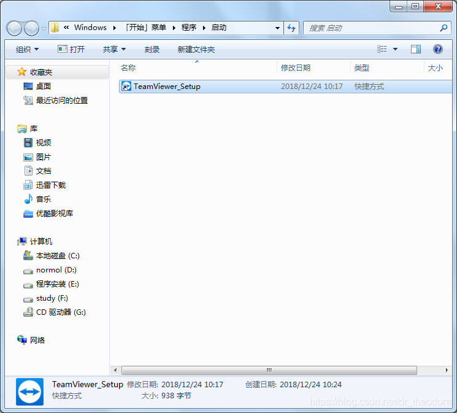The width and height of the screenshot is (457, 413).
Task: Open 桌面 in the favorites list
Action: (x=44, y=86)
